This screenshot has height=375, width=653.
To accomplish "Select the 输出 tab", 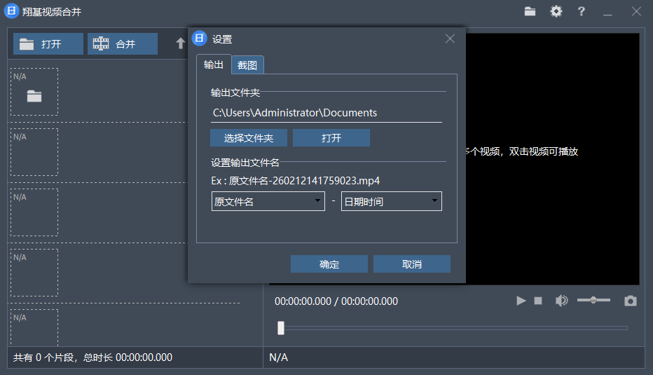I will pyautogui.click(x=214, y=64).
